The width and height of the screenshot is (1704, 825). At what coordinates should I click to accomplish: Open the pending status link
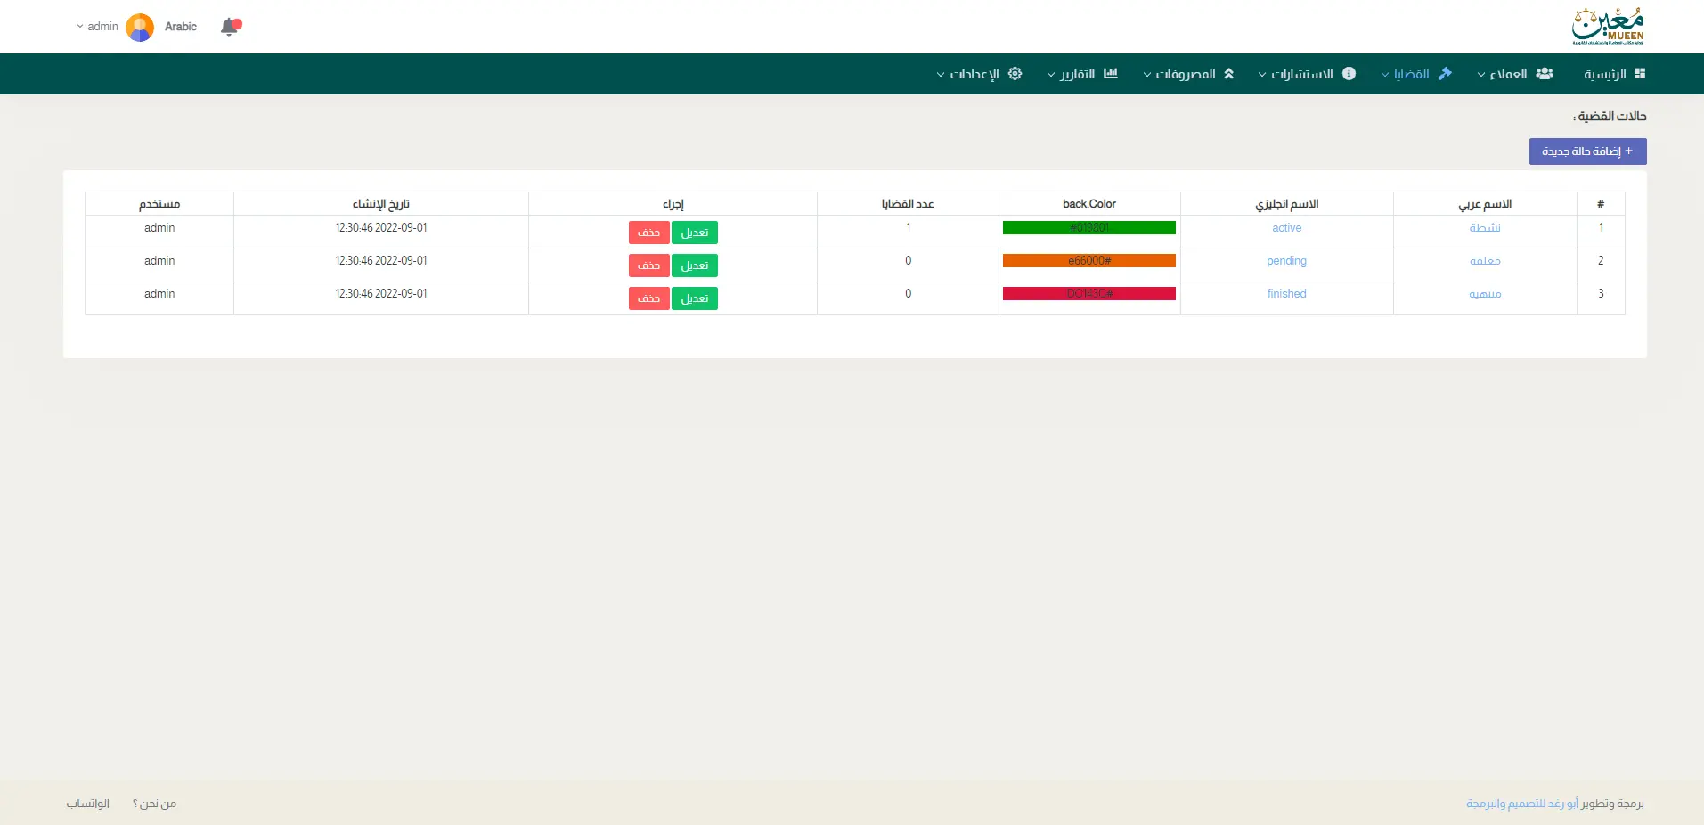pos(1286,261)
